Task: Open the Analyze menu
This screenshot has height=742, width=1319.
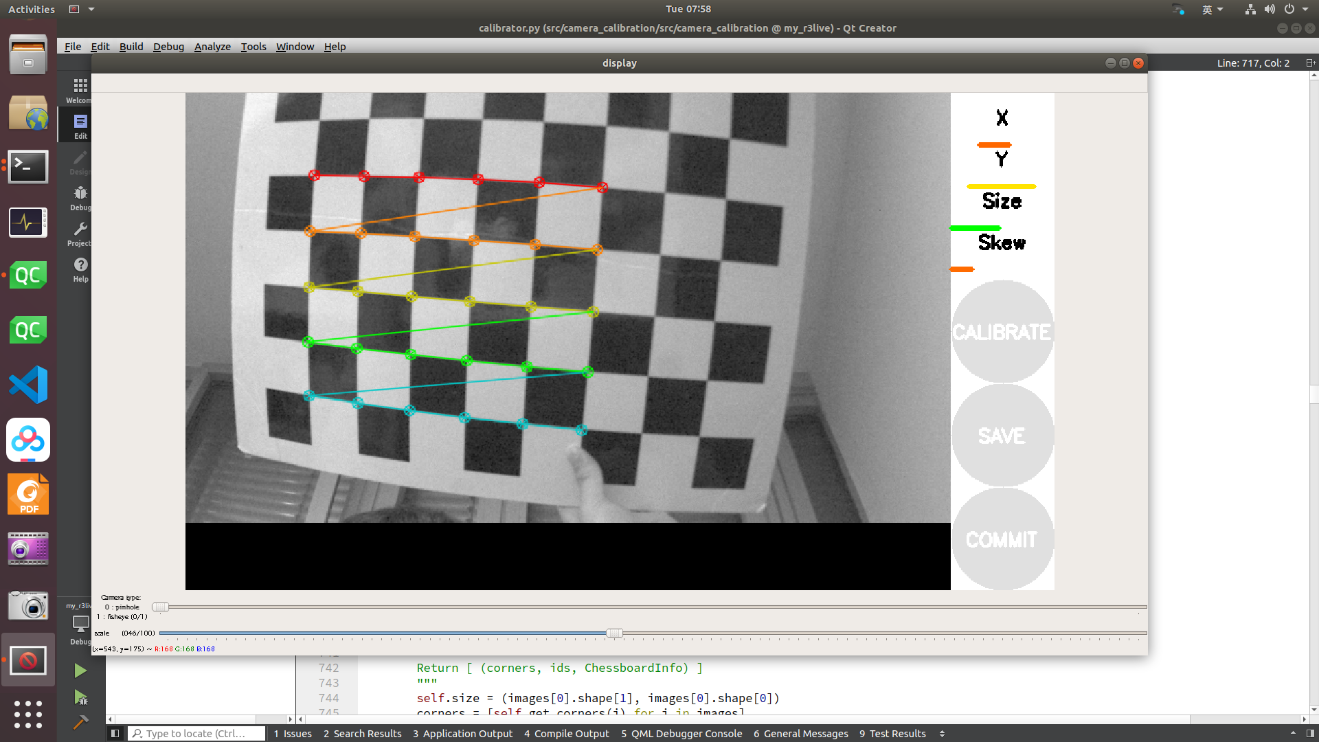Action: coord(212,47)
